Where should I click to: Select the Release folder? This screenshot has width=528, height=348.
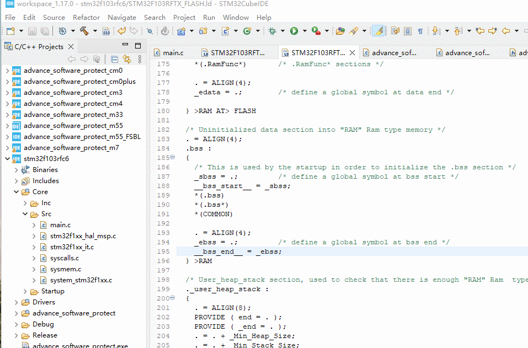[45, 335]
